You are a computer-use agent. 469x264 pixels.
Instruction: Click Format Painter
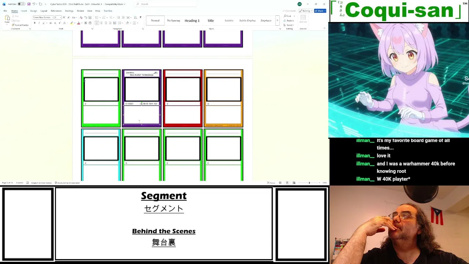[20, 25]
